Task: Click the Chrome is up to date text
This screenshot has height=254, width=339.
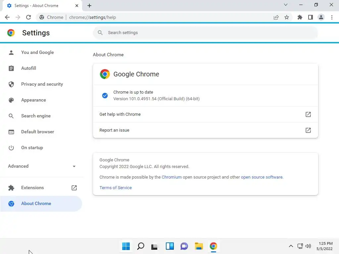Action: click(133, 92)
